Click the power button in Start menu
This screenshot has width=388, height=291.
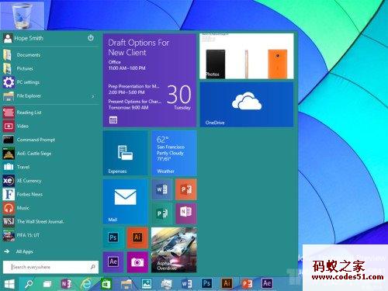91,38
